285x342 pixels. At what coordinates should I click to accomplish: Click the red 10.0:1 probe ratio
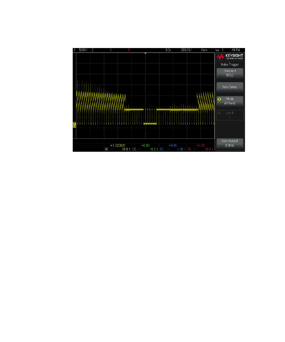[x=209, y=149]
